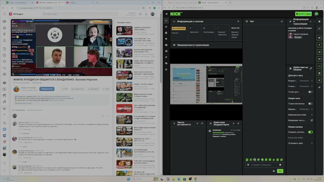
Task: Click the wrench icon in Kick right rail
Action: 319,80
